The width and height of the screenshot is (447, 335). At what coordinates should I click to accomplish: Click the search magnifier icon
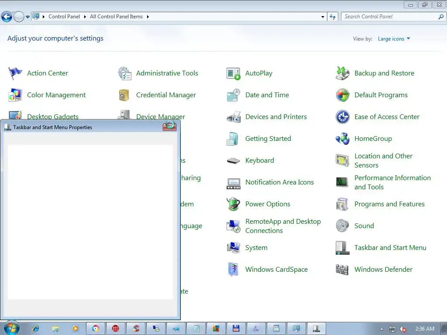click(441, 17)
